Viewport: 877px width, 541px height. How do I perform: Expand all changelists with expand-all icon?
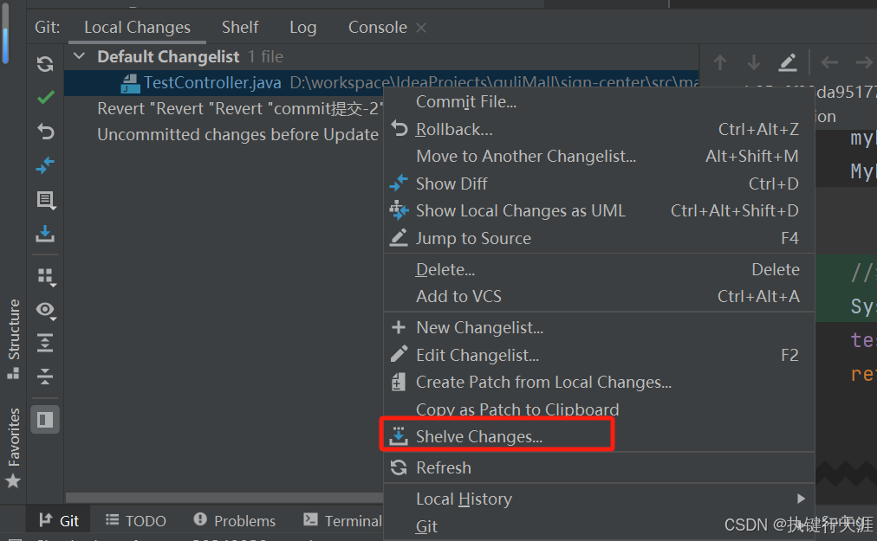pos(45,342)
